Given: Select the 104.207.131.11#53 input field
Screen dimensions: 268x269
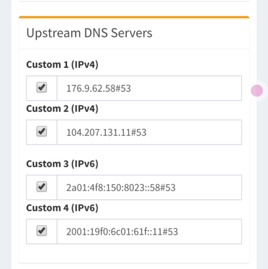Looking at the screenshot, I should click(x=149, y=132).
